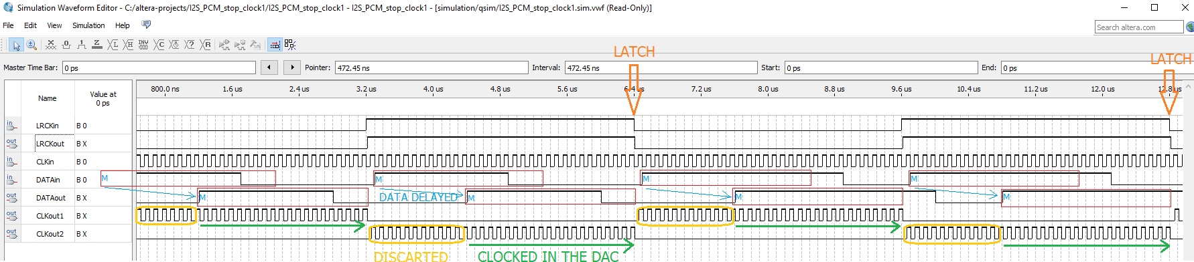Click the Value at 0 ps header

103,98
